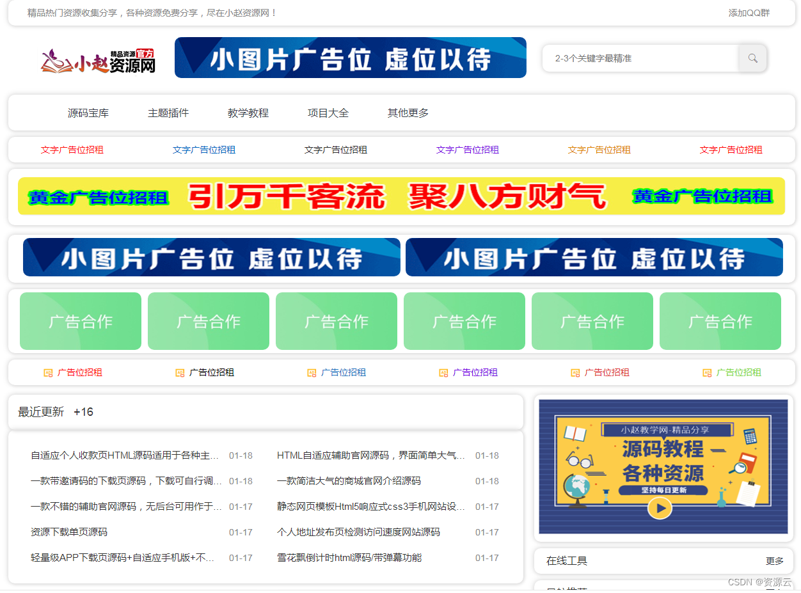Select the 项目大全 menu item

pos(328,113)
